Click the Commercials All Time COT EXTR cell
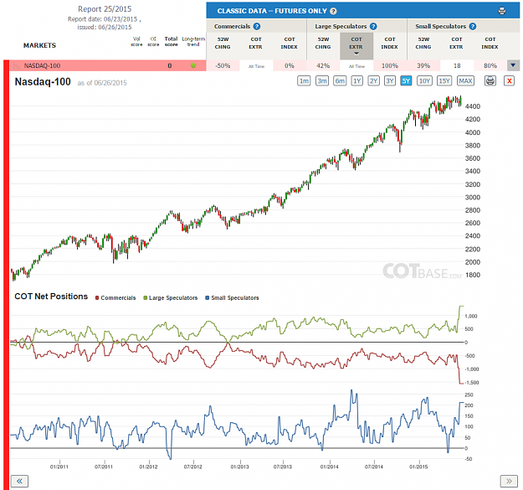The width and height of the screenshot is (523, 490). [x=256, y=66]
